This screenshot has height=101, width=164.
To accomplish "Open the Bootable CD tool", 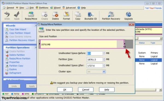I will pos(90,16).
